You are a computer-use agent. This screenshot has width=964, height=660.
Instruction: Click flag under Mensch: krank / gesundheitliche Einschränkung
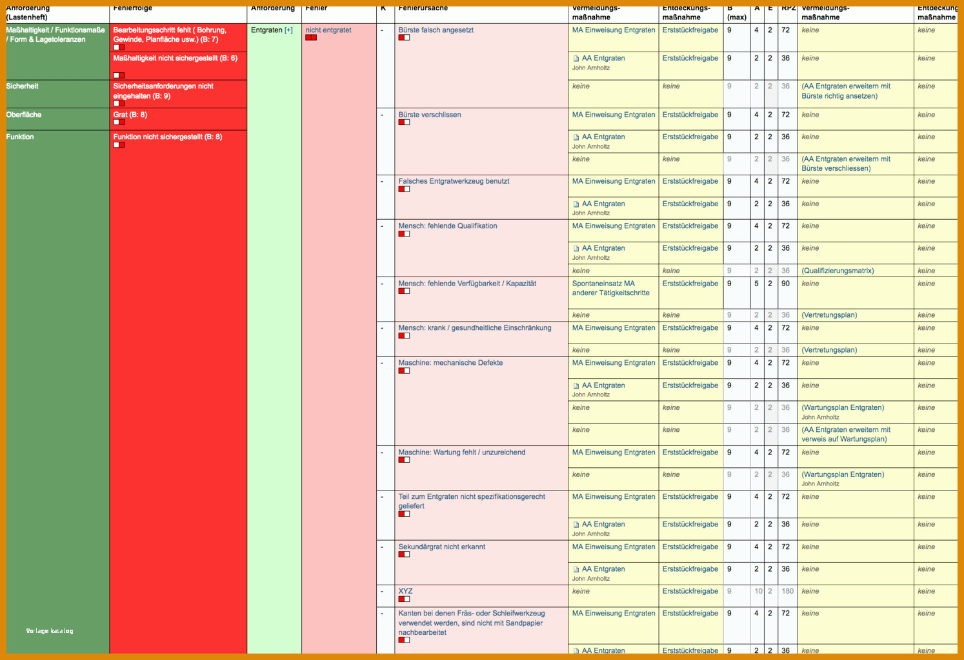point(404,336)
